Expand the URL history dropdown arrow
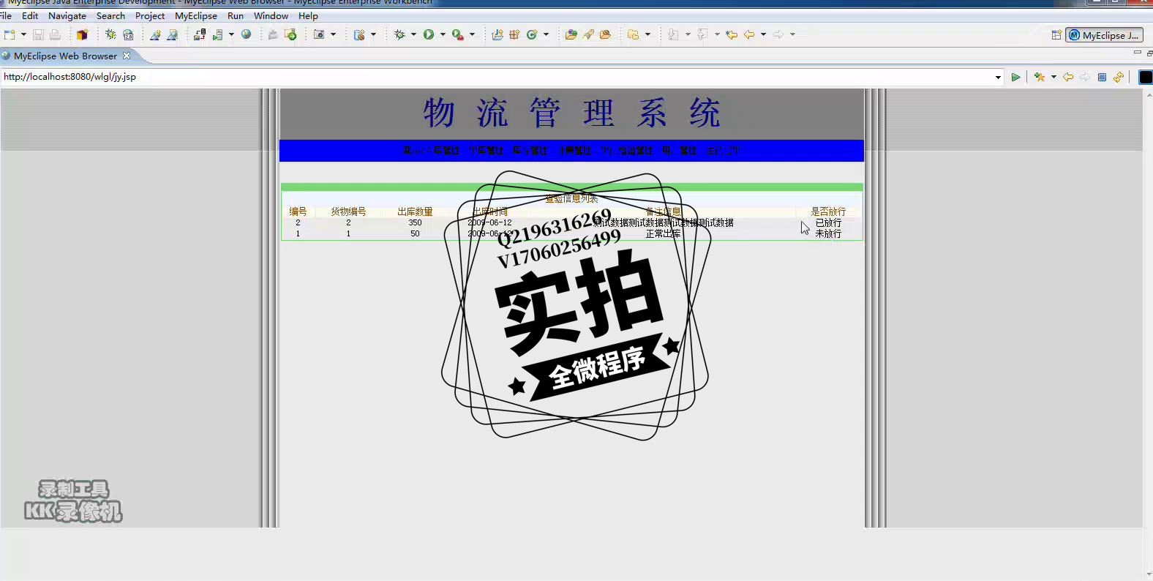The image size is (1153, 581). [x=999, y=78]
